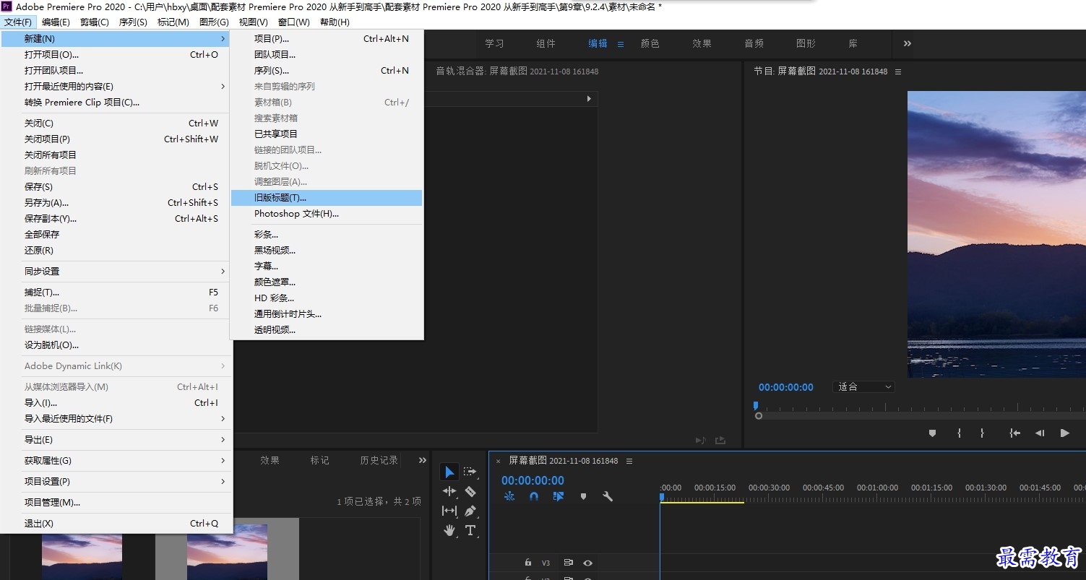Toggle insert sequences as nests
Viewport: 1086px width, 580px height.
point(509,496)
